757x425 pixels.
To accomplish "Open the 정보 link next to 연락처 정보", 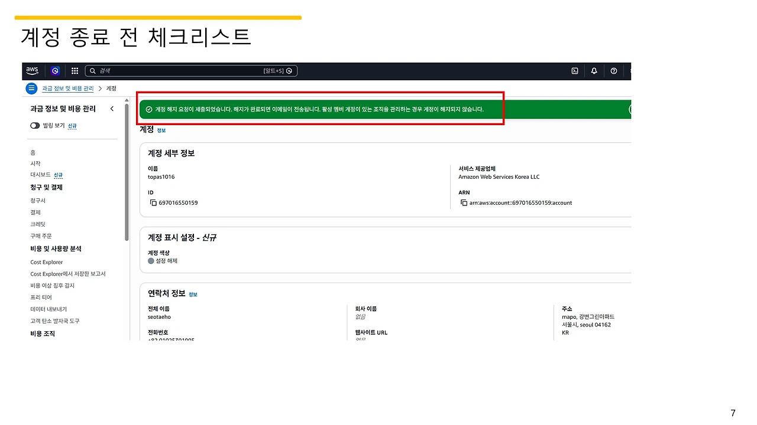I will (193, 294).
